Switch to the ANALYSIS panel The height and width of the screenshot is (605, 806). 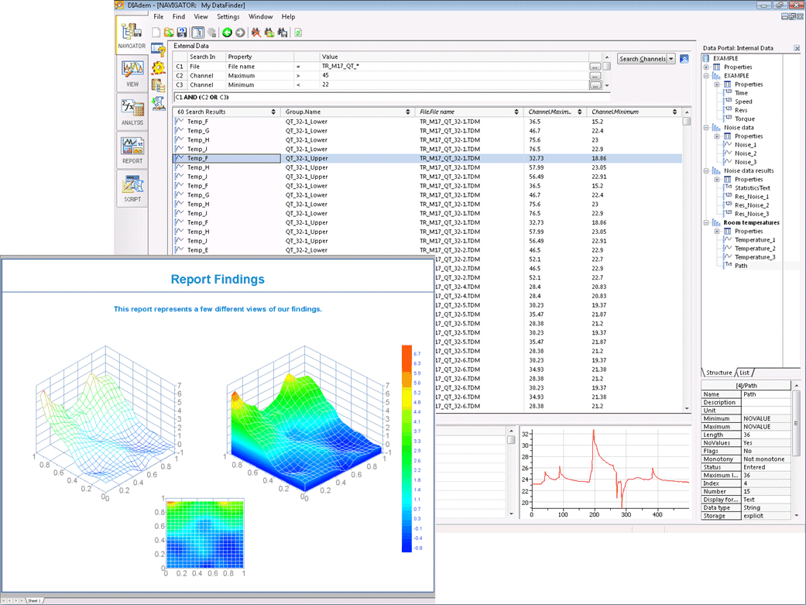pos(132,112)
